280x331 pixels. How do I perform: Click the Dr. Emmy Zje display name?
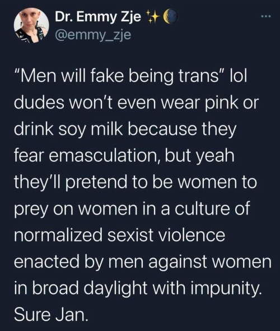pyautogui.click(x=98, y=17)
